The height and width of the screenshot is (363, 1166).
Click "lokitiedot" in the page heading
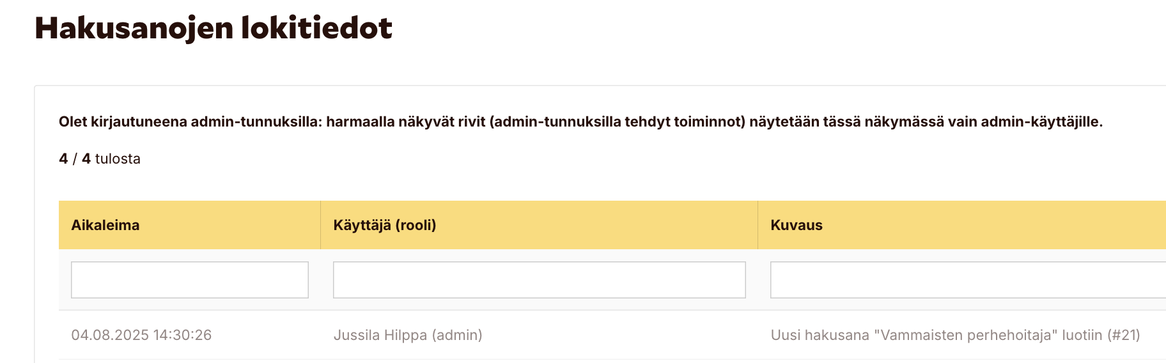point(316,28)
